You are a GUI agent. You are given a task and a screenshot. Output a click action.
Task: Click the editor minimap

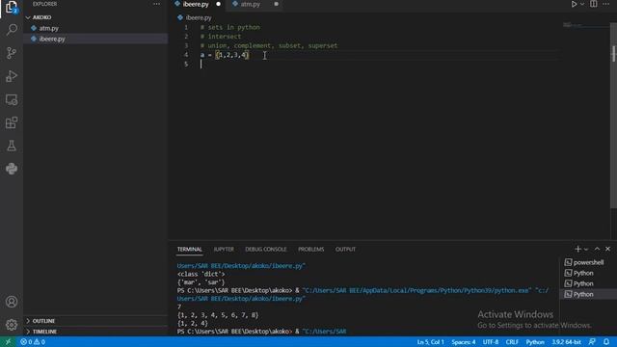[x=584, y=25]
